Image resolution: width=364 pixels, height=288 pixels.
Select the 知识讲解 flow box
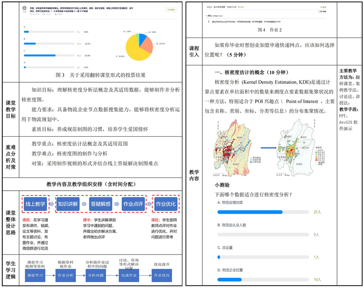[68, 204]
